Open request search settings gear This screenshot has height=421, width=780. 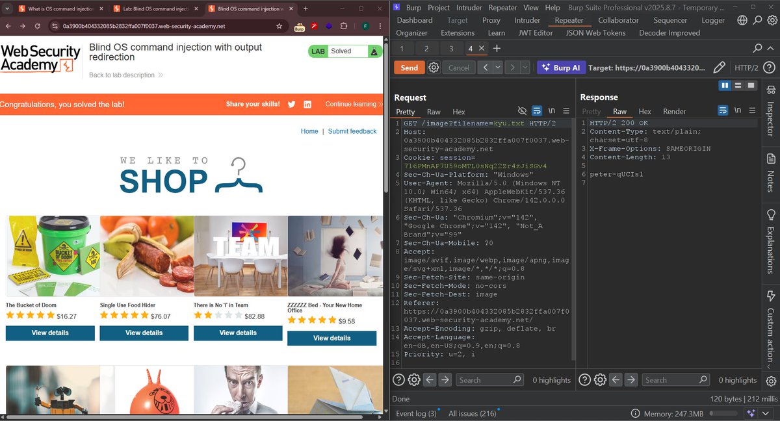click(414, 379)
